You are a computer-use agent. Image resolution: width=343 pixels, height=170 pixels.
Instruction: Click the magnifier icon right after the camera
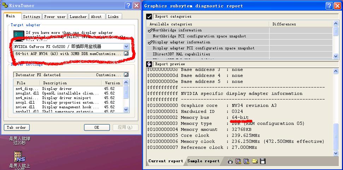coord(238,161)
